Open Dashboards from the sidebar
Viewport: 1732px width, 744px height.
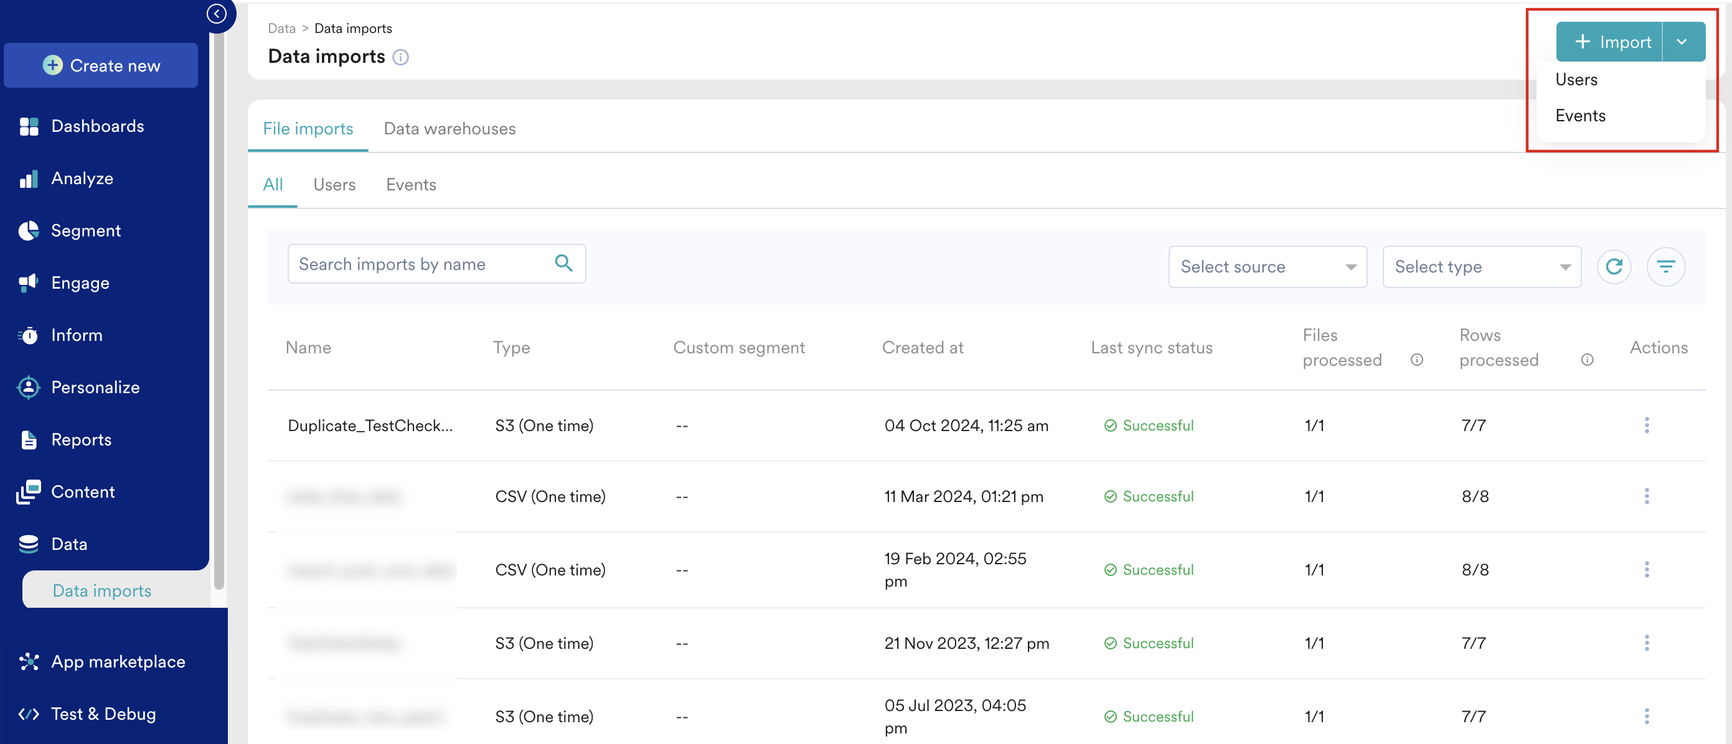(x=98, y=126)
